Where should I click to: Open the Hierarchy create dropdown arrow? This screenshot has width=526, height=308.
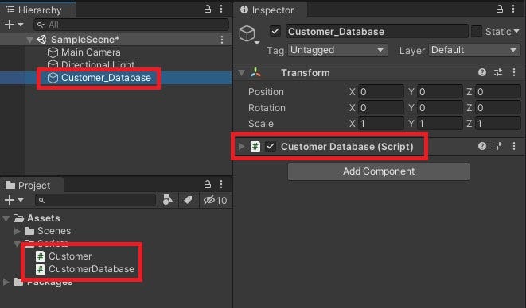tap(21, 25)
